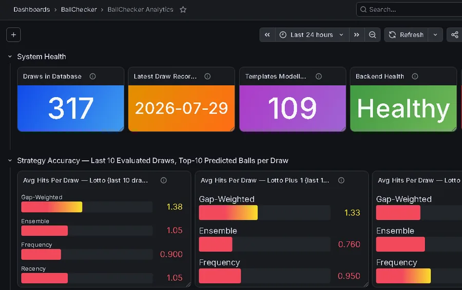Screen dimensions: 462x290
Task: Click the 317 draws stat value
Action: [x=71, y=108]
